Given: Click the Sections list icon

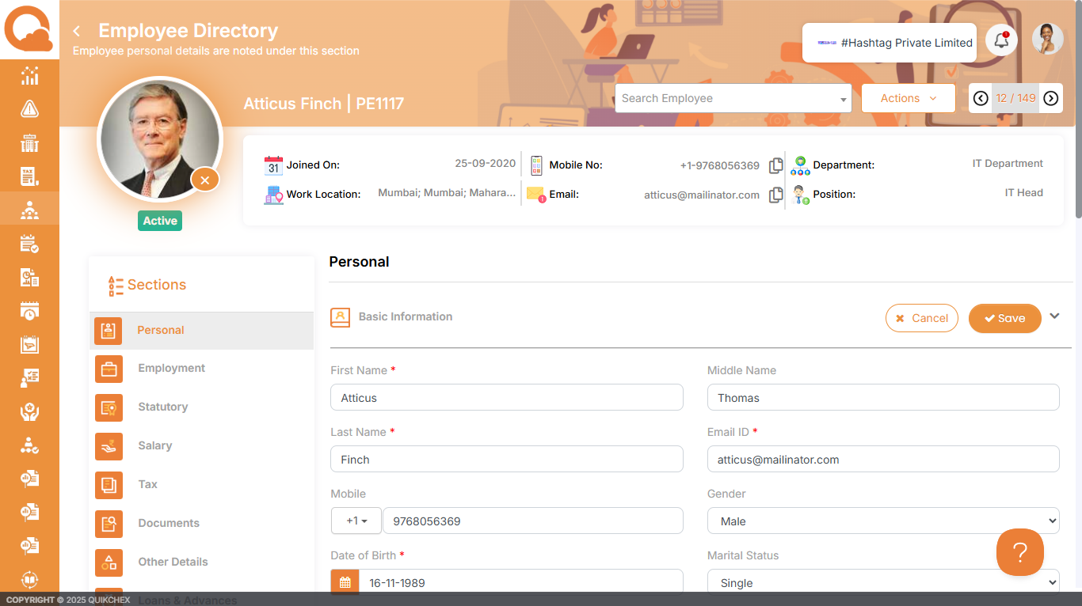Looking at the screenshot, I should 116,286.
